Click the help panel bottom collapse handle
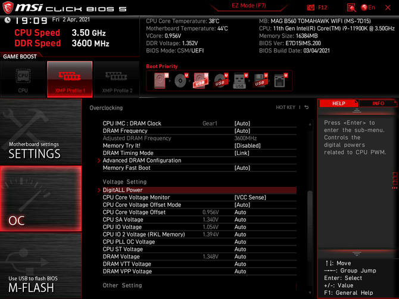 (x=357, y=254)
